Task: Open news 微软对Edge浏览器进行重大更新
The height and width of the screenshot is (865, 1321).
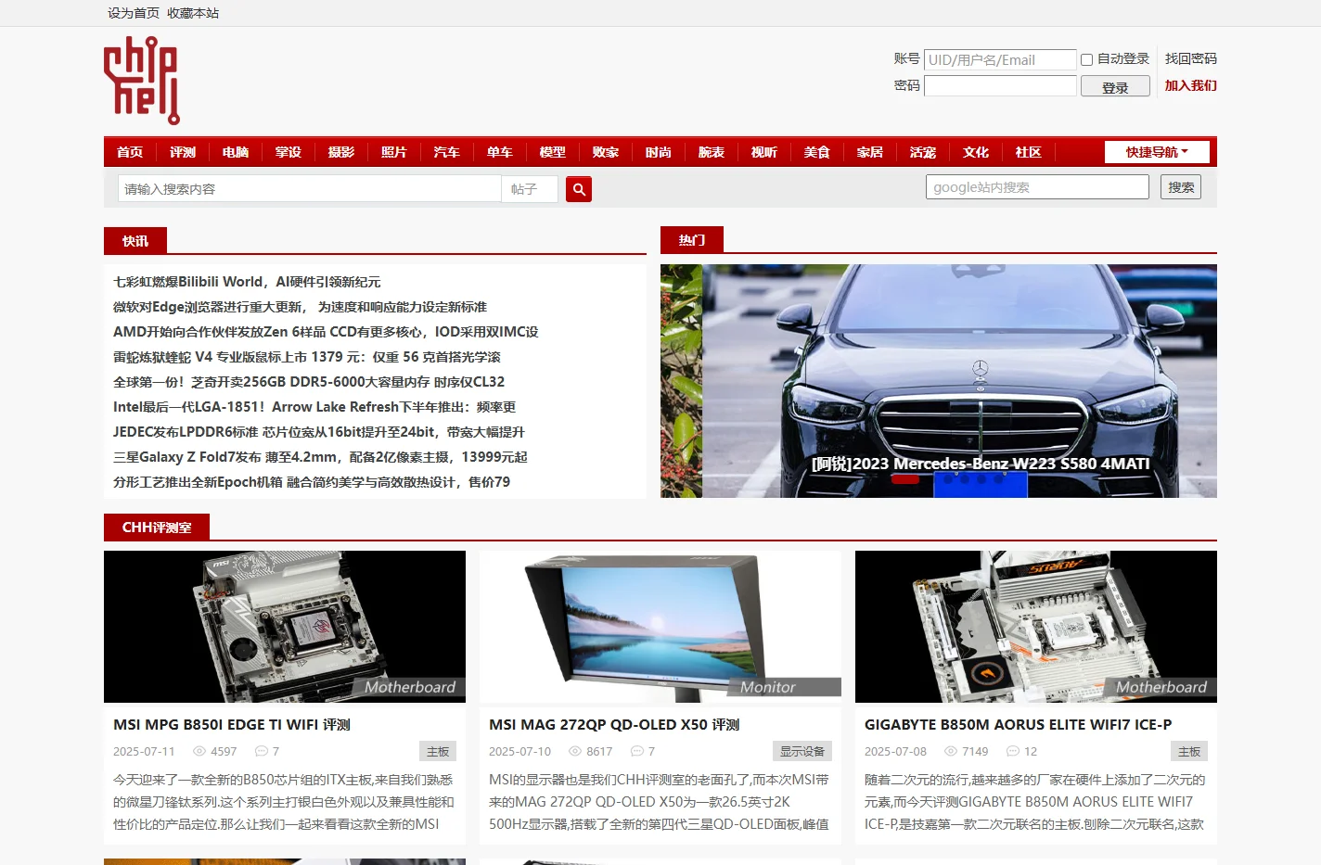Action: [x=300, y=307]
